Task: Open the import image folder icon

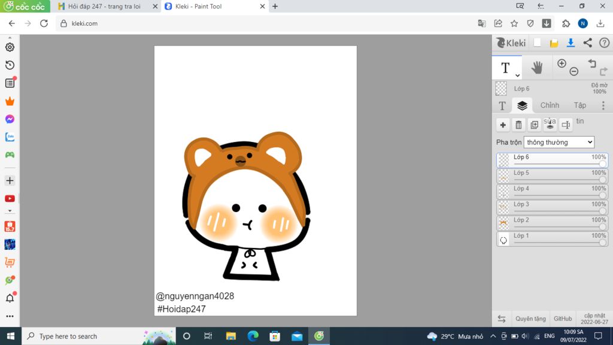Action: [554, 43]
